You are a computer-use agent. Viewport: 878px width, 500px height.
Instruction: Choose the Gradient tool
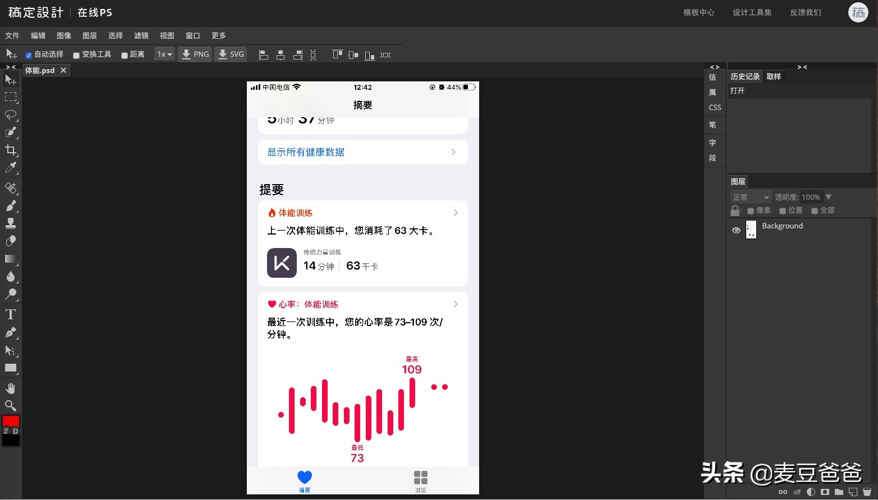pos(11,259)
